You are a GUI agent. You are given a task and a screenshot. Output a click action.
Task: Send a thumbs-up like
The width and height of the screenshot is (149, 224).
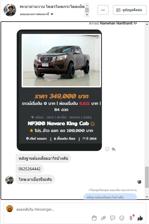pyautogui.click(x=140, y=218)
